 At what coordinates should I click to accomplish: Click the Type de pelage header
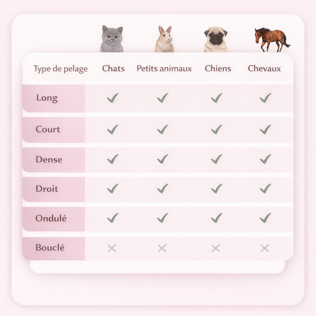tap(60, 69)
